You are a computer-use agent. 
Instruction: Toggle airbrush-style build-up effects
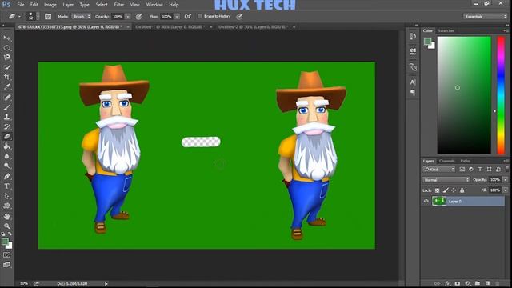coord(188,16)
